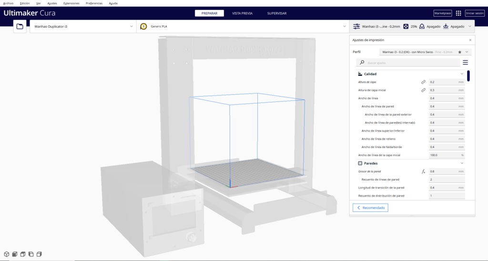The height and width of the screenshot is (261, 488).
Task: Click the link icon beside Altura de capa
Action: point(423,82)
